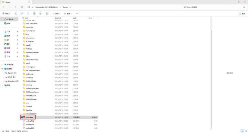Click chevron after Solidworks 2023 SP5 breadcrumb
248x133 pixels.
[x=60, y=7]
